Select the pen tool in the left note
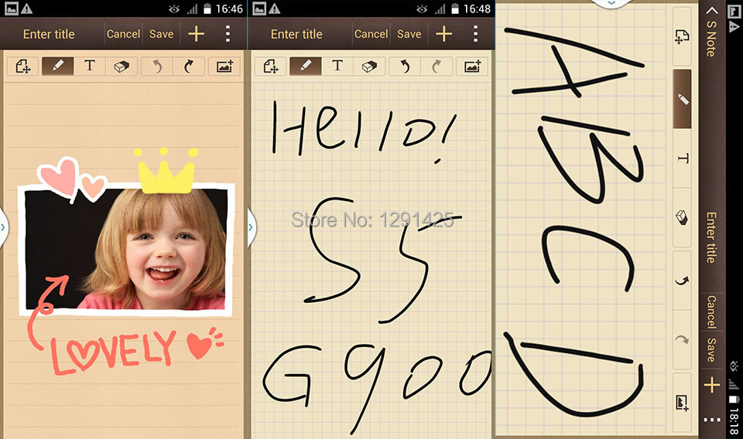The height and width of the screenshot is (439, 743). [57, 66]
